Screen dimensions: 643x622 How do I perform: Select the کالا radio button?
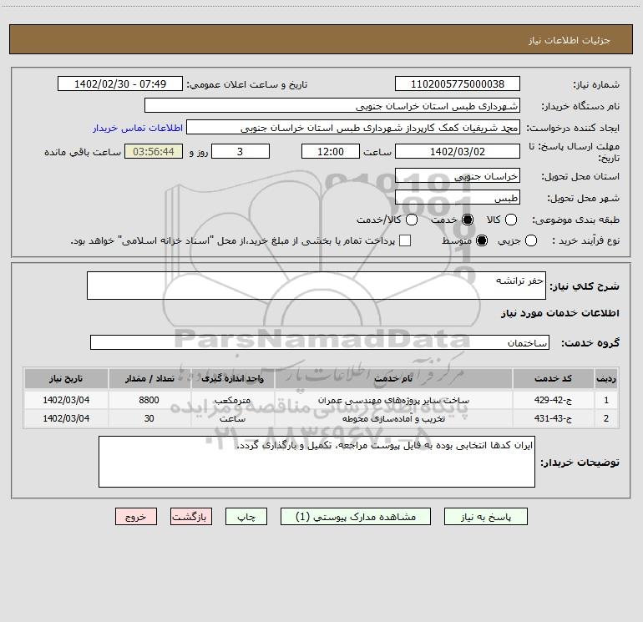pos(510,220)
